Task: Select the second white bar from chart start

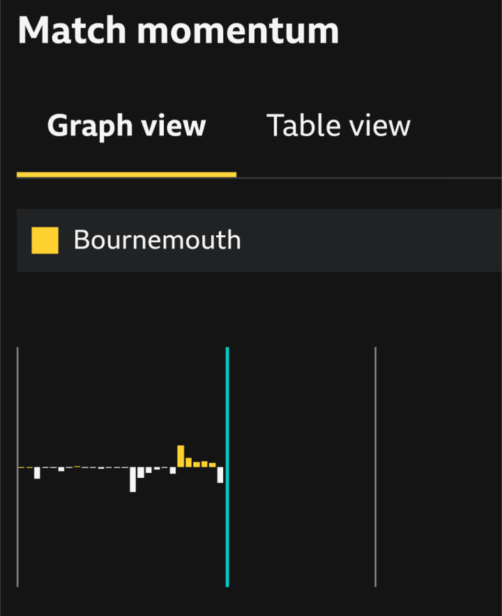Action: click(x=61, y=469)
